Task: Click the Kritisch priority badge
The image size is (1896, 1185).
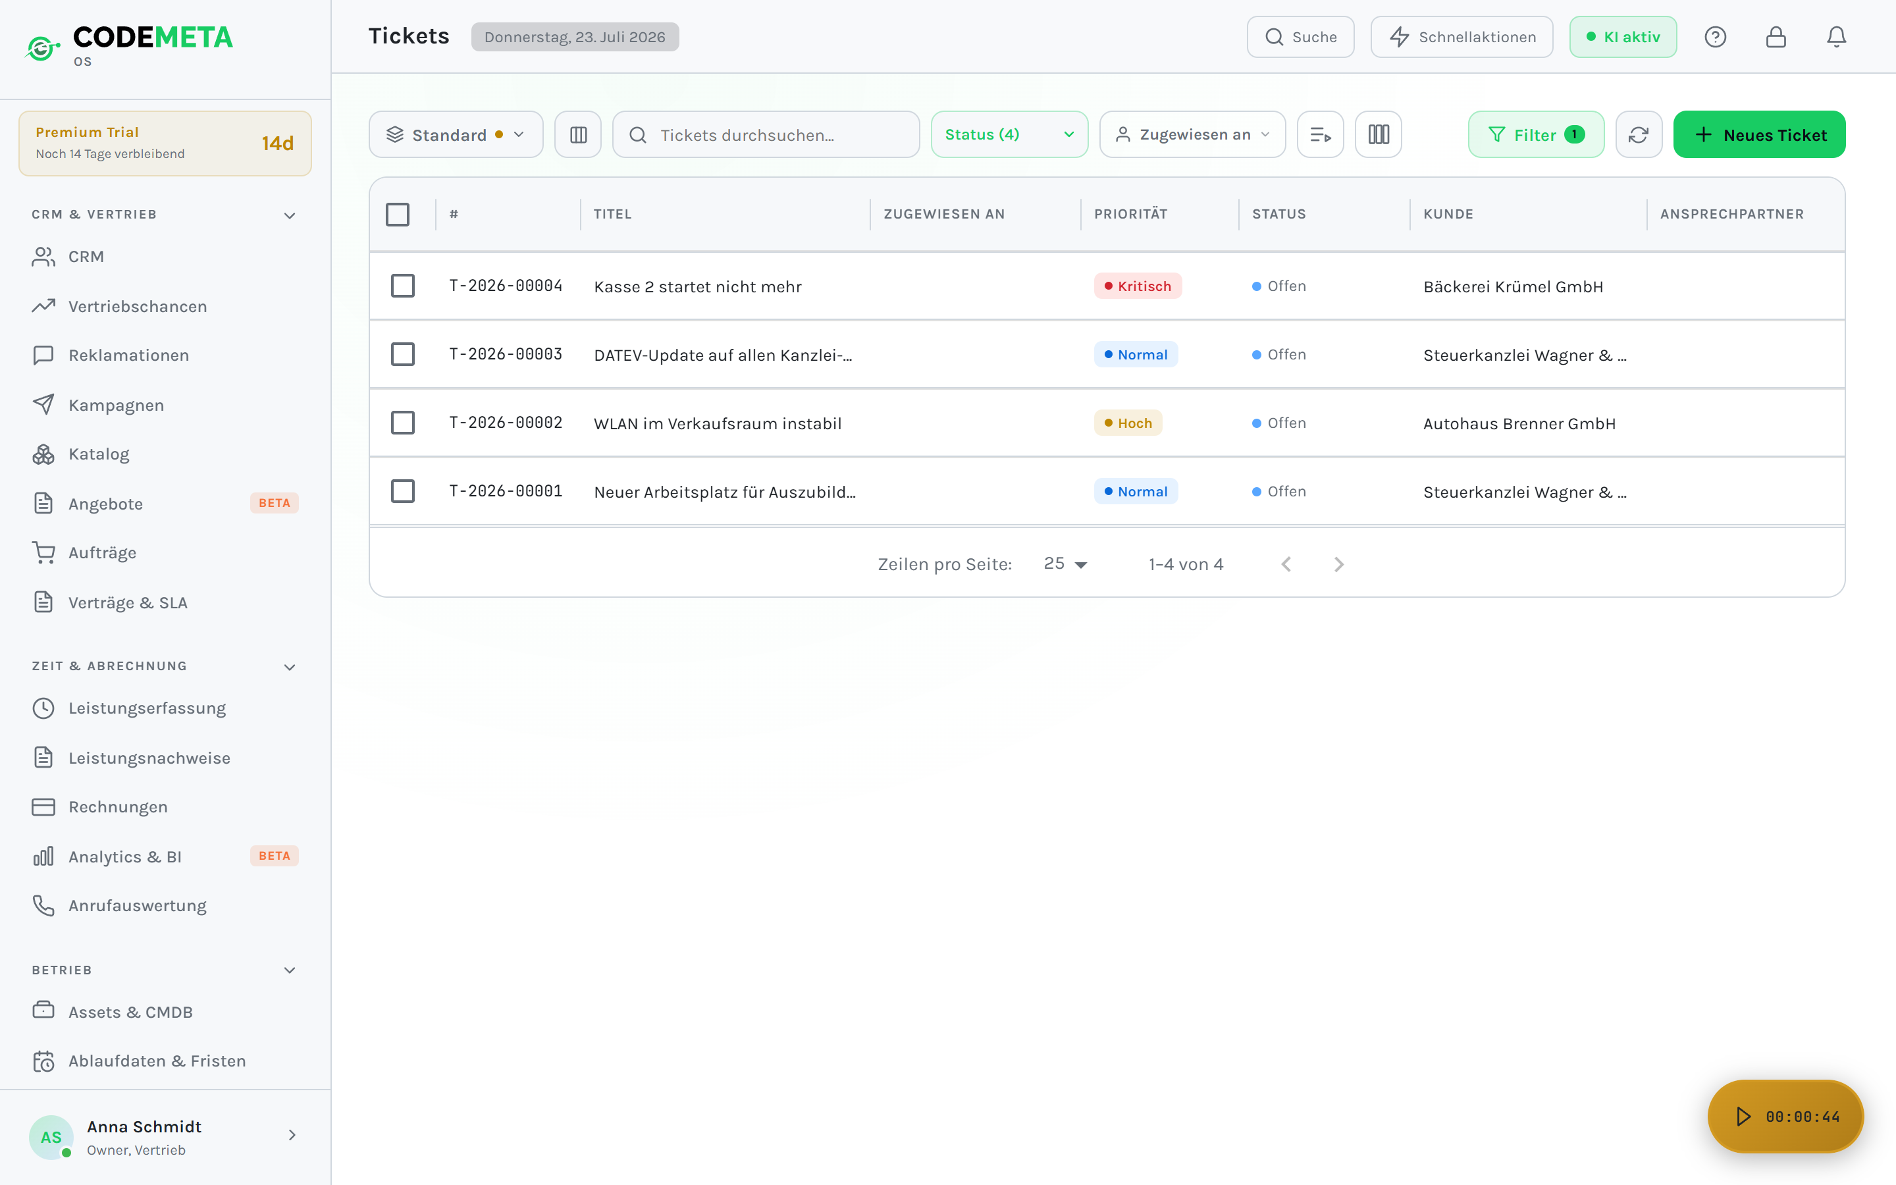Action: tap(1138, 286)
